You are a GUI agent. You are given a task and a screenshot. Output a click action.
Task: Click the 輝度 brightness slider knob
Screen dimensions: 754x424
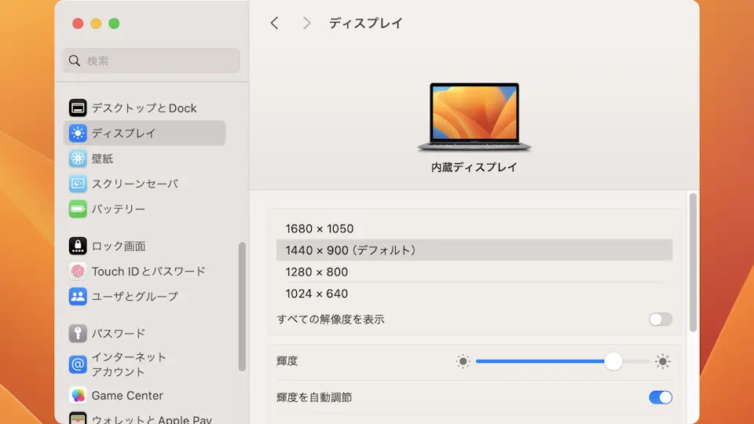click(613, 361)
